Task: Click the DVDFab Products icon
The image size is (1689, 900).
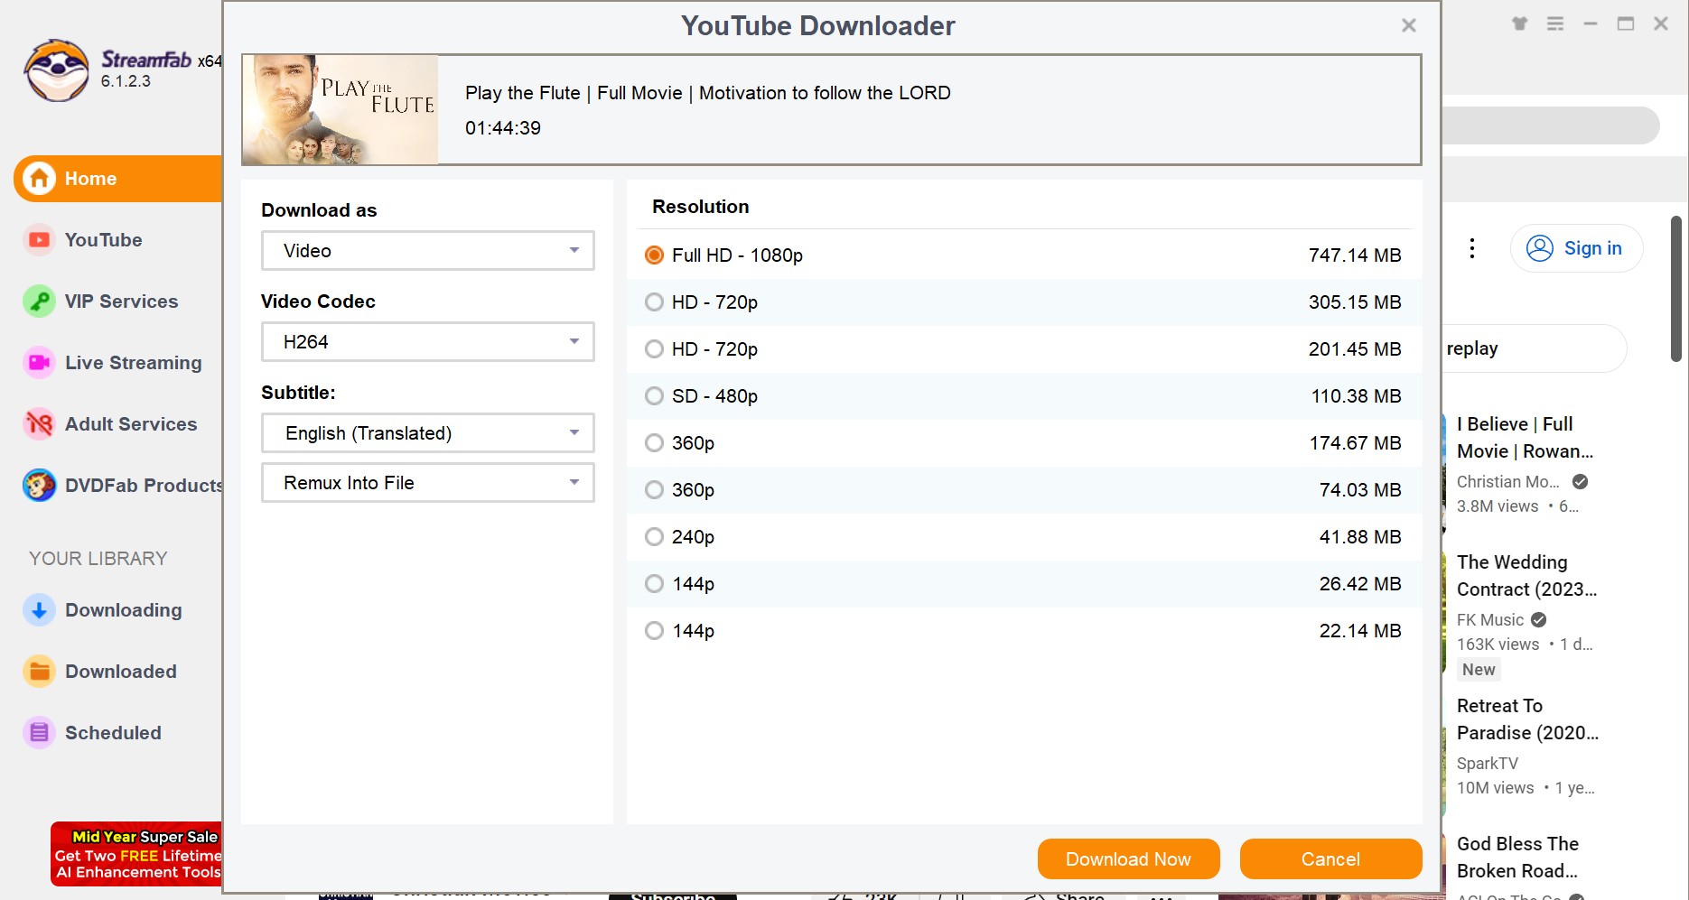Action: [39, 486]
